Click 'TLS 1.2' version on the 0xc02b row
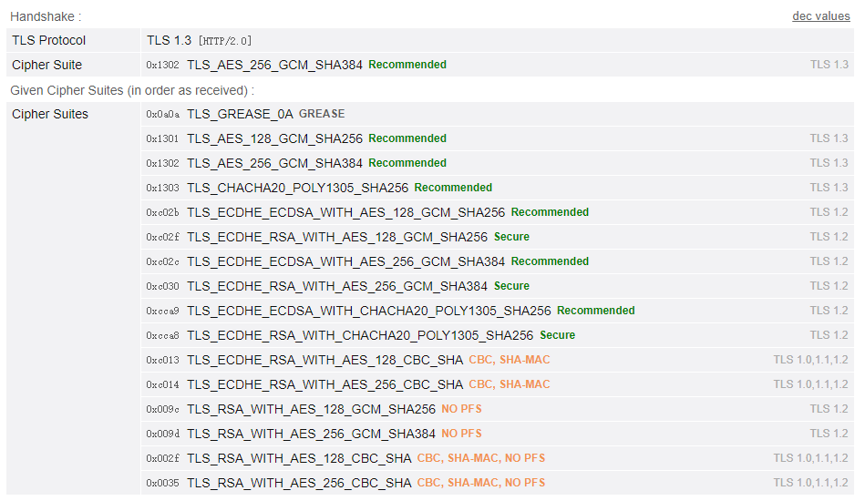 (x=829, y=212)
